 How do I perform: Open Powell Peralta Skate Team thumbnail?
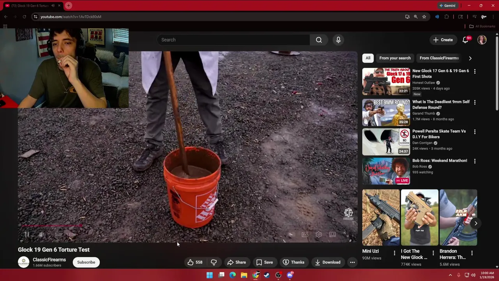(x=386, y=142)
